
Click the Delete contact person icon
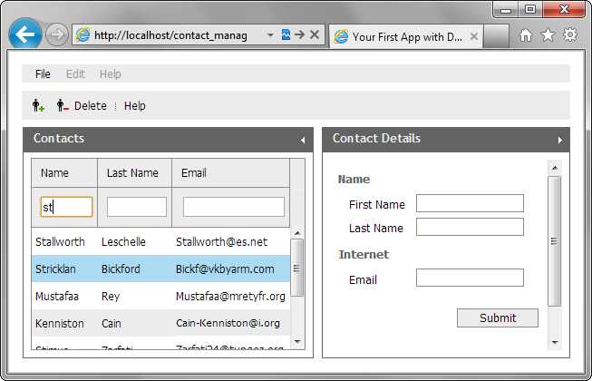(63, 105)
